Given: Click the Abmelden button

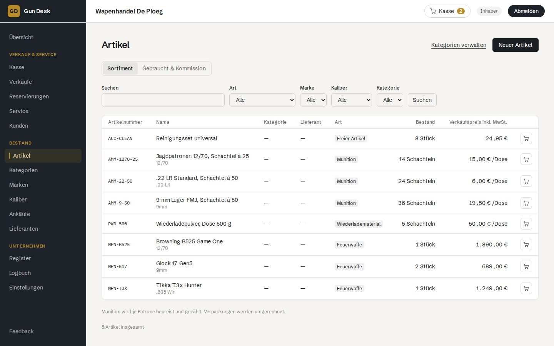Looking at the screenshot, I should [x=526, y=11].
